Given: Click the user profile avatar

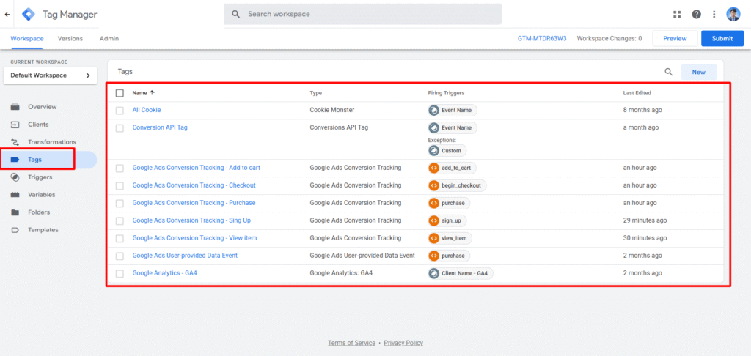Looking at the screenshot, I should click(733, 14).
